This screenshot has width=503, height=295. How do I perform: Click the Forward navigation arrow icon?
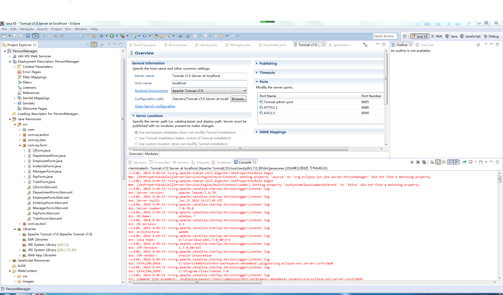pyautogui.click(x=232, y=36)
